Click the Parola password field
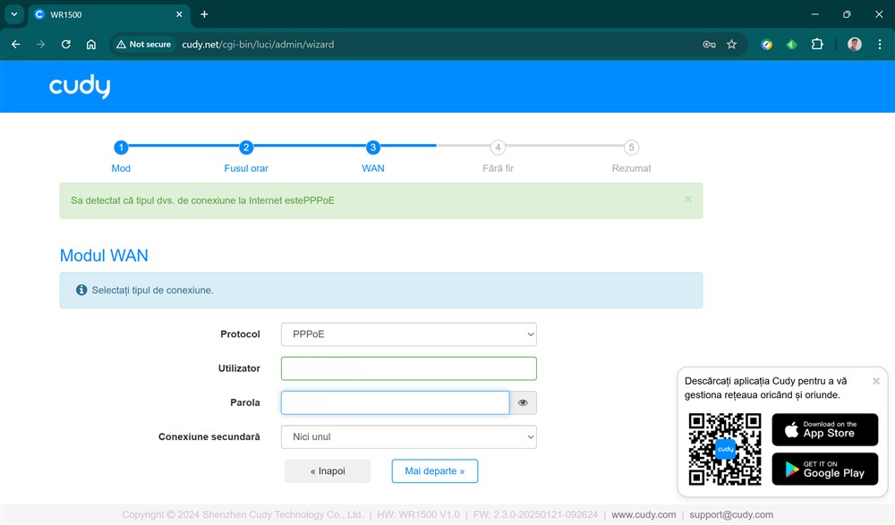This screenshot has height=525, width=895. (x=395, y=403)
